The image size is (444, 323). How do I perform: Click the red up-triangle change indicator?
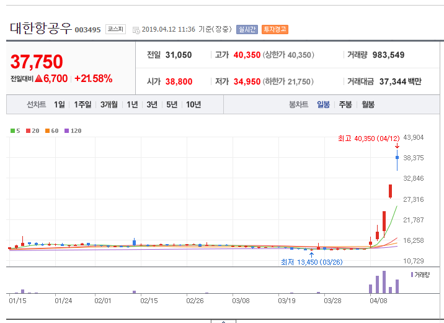38,78
